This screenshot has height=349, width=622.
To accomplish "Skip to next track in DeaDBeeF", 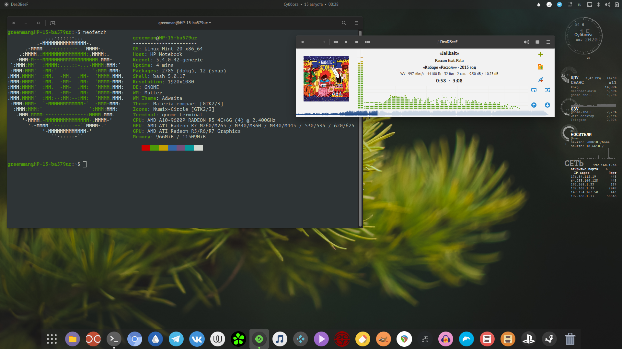I will 367,42.
